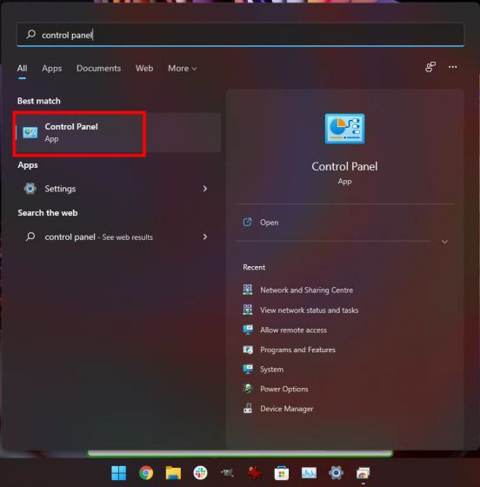Image resolution: width=480 pixels, height=487 pixels.
Task: Open Power Options recent item
Action: 276,390
